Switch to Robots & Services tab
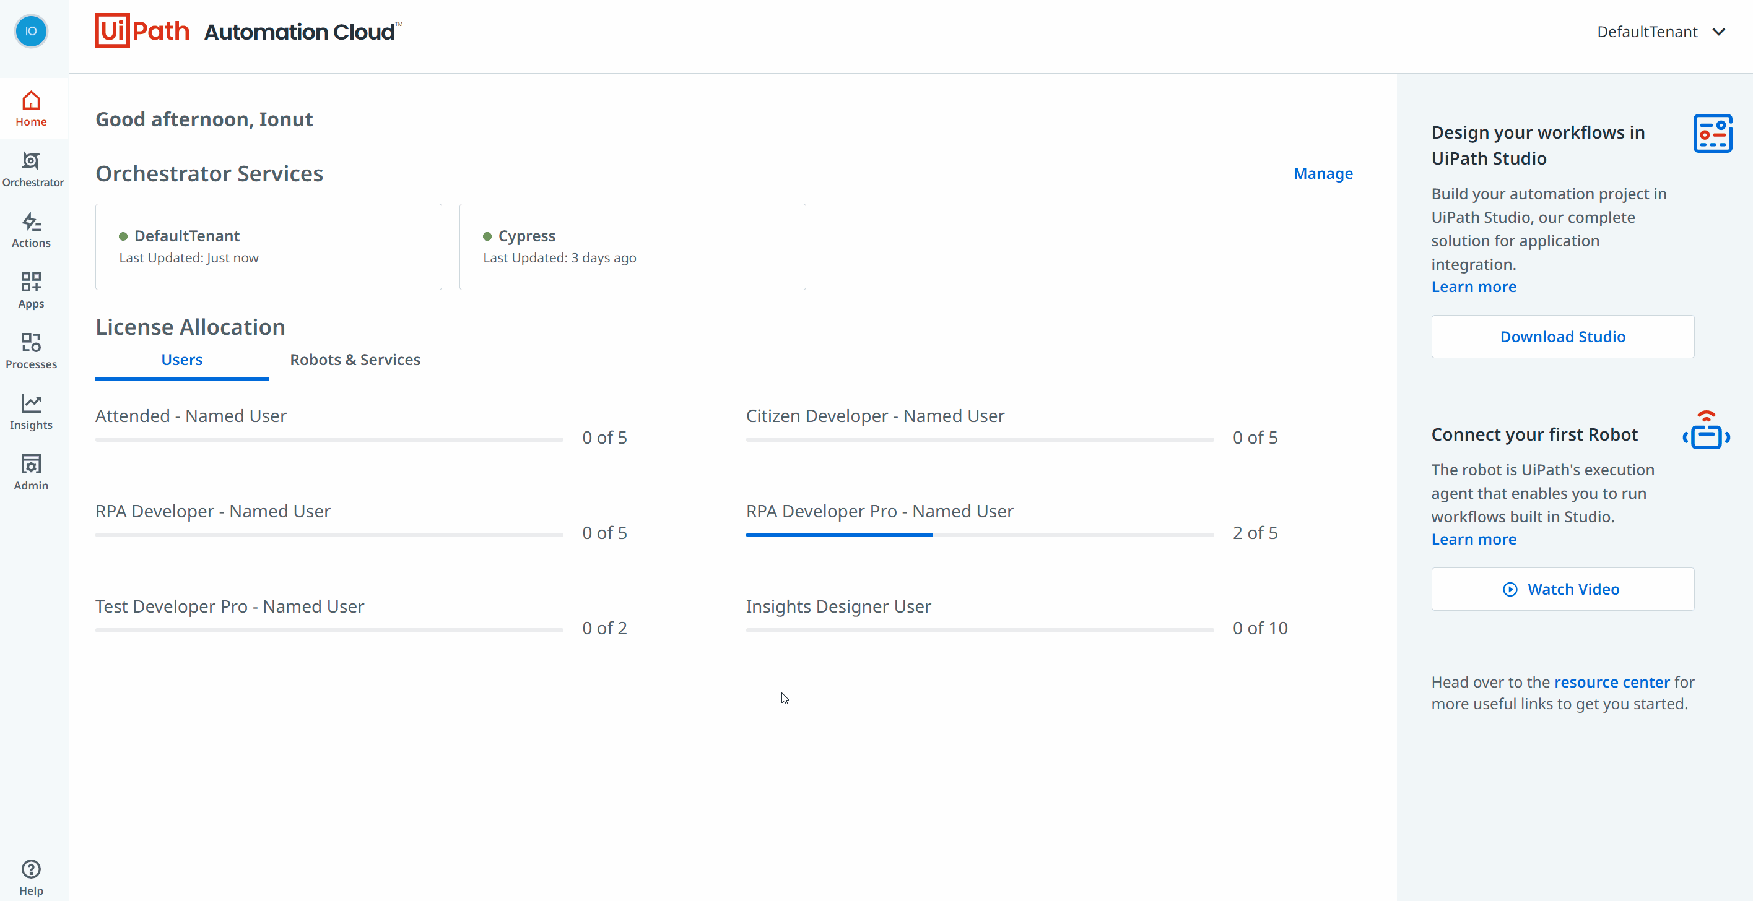 pyautogui.click(x=355, y=360)
